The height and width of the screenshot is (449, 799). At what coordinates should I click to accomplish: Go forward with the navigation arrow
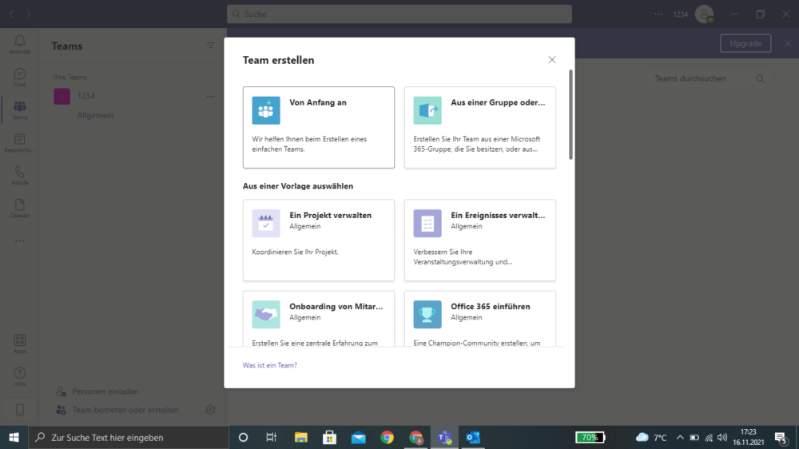pos(29,14)
